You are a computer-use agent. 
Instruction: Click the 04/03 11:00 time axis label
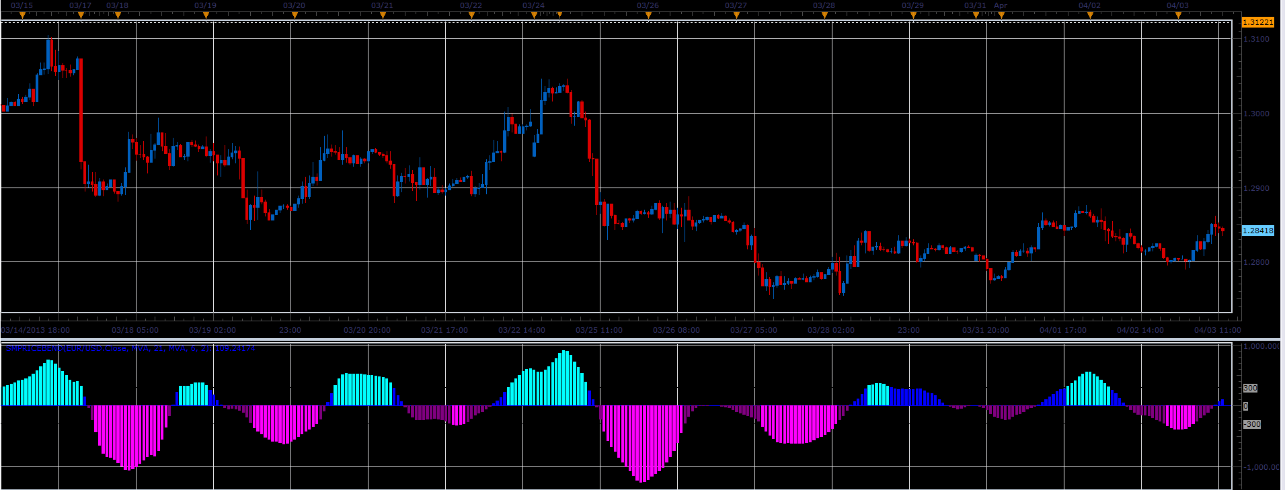(x=1218, y=330)
